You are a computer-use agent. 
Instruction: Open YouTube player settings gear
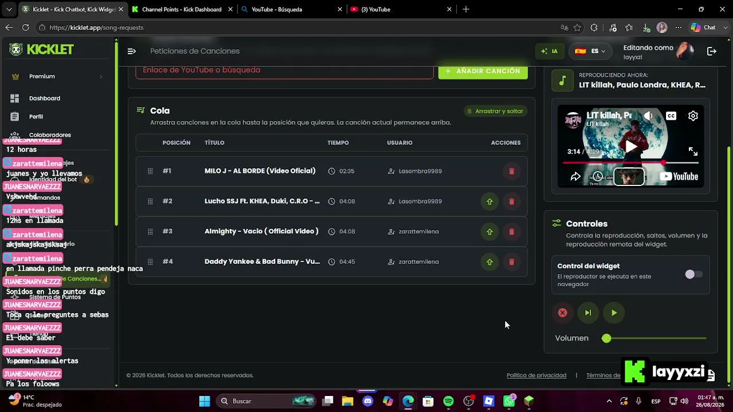693,116
